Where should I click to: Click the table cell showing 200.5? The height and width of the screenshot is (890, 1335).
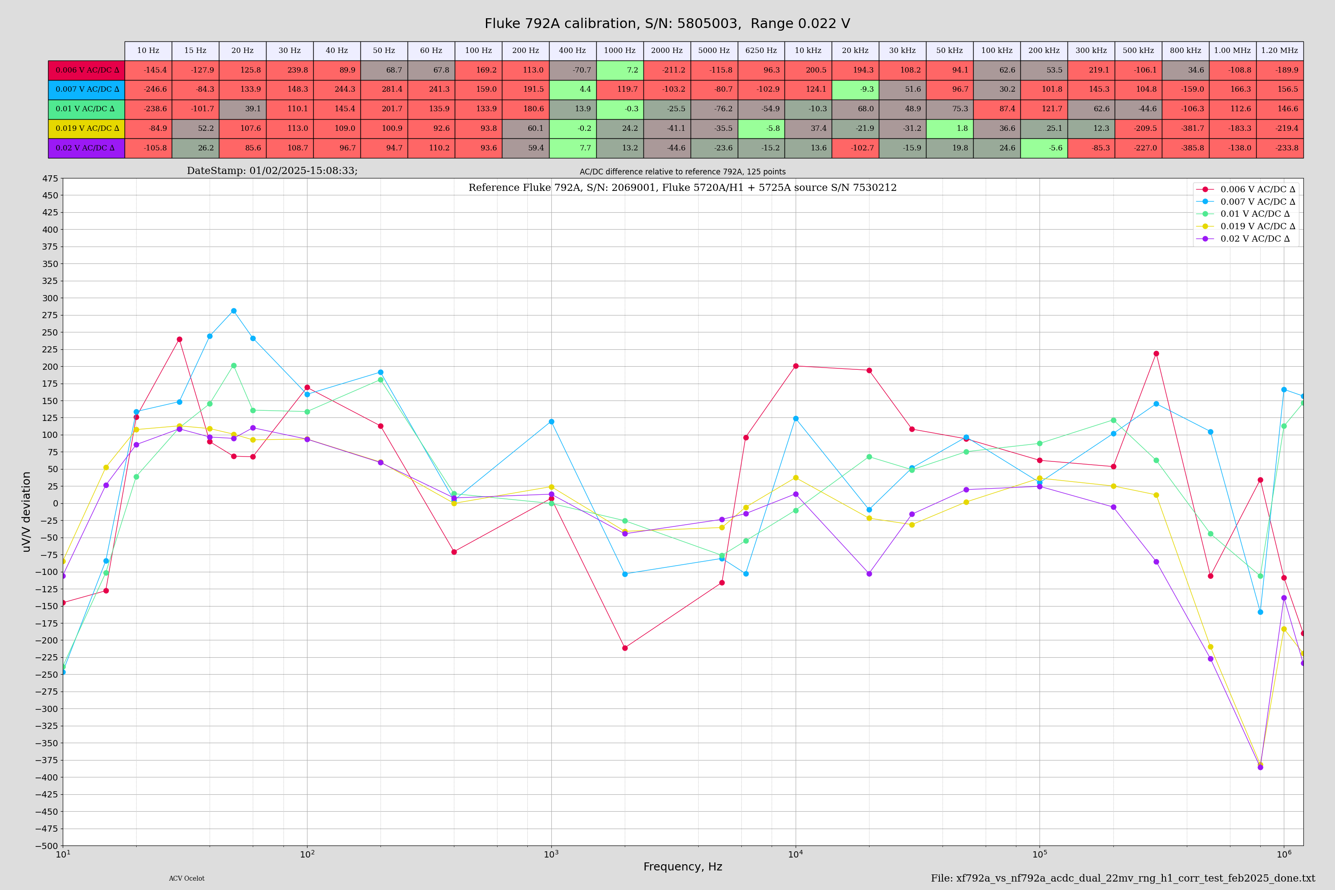point(808,70)
